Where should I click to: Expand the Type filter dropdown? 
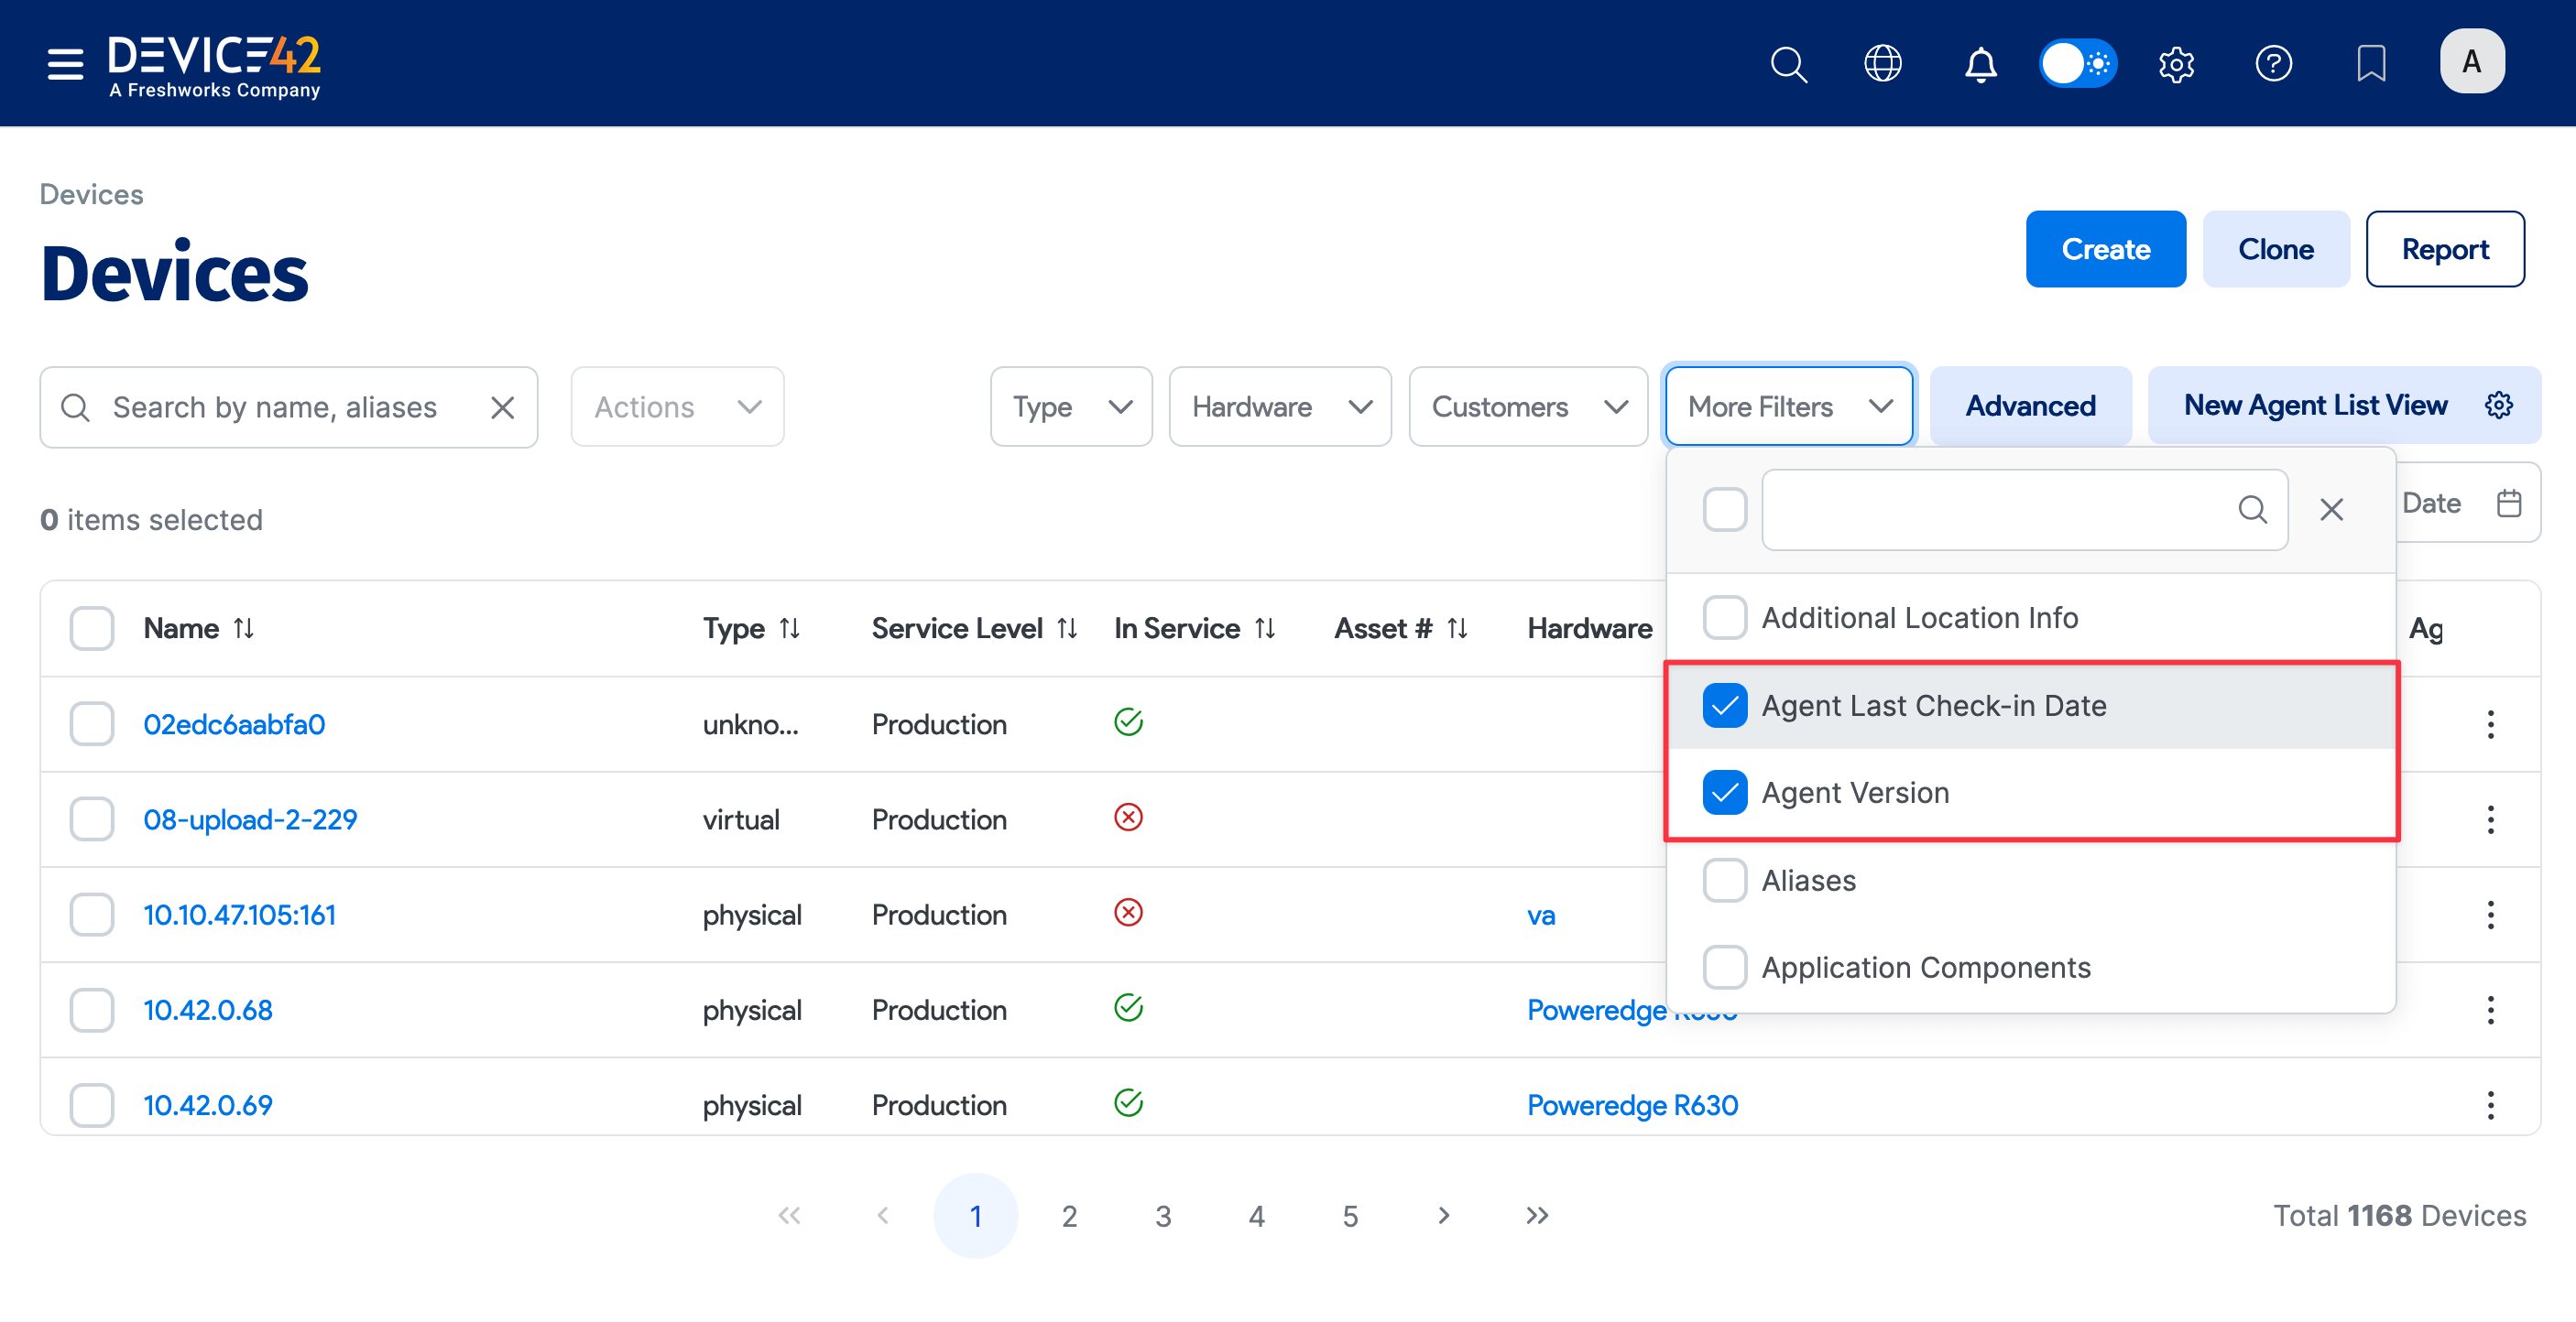[x=1071, y=406]
